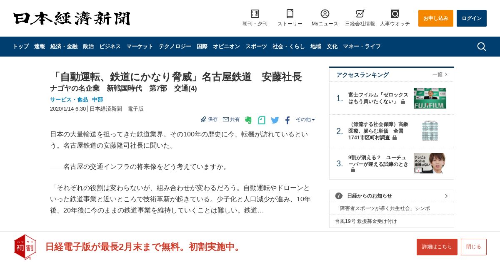The width and height of the screenshot is (500, 262).
Task: Expand 日経からのお知らせ chevron
Action: pyautogui.click(x=446, y=196)
